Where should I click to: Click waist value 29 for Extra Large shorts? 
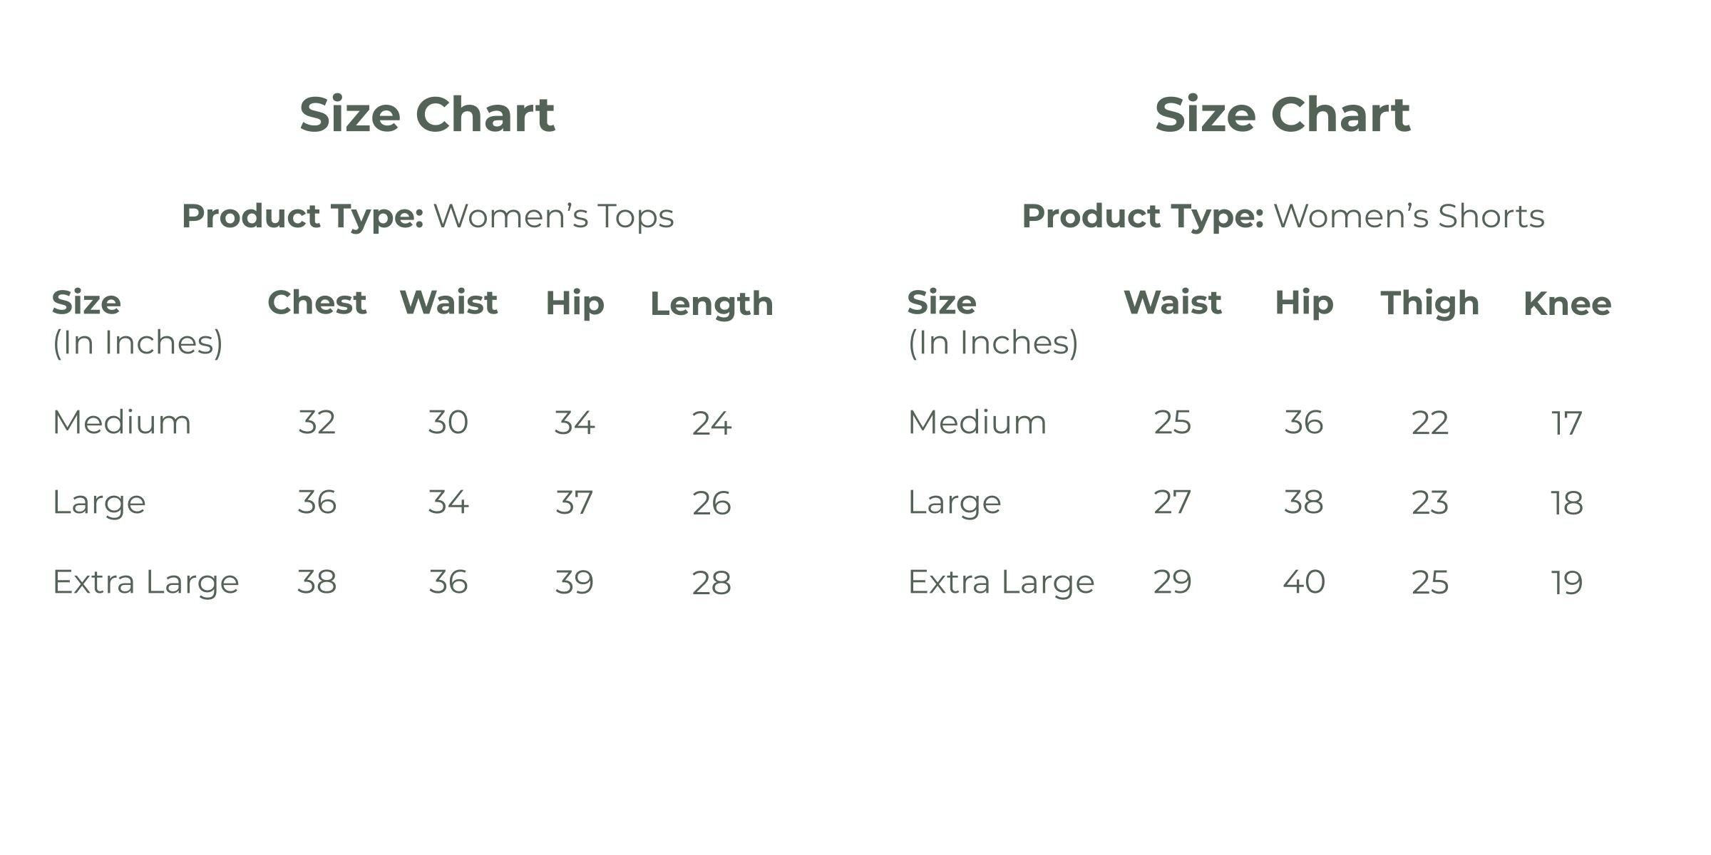tap(1173, 582)
